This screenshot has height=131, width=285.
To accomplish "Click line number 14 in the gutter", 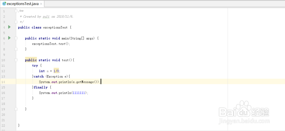I will [3, 82].
